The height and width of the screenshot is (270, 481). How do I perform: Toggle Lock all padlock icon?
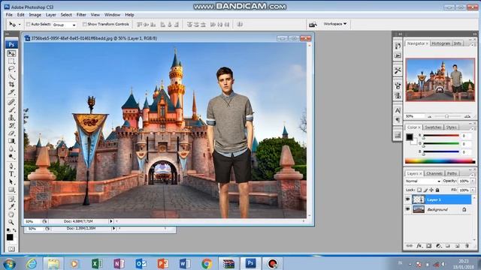click(x=437, y=190)
